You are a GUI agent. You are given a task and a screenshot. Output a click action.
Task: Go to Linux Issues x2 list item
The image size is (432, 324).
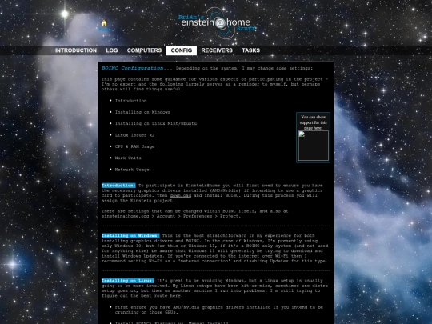click(134, 135)
